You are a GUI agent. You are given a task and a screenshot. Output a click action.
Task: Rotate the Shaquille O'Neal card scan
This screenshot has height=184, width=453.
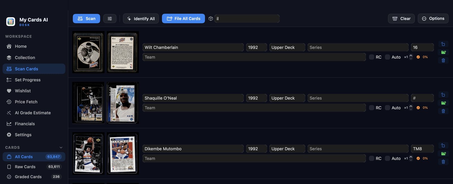click(x=443, y=95)
